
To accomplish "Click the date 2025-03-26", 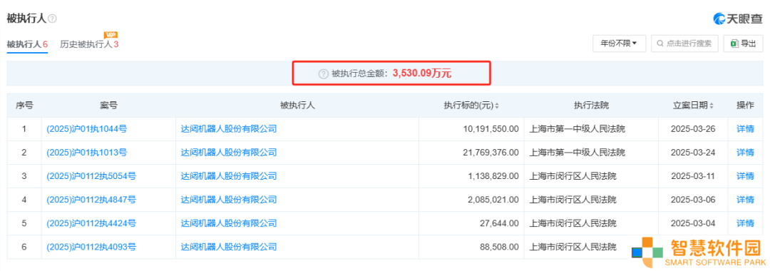I will coord(693,129).
